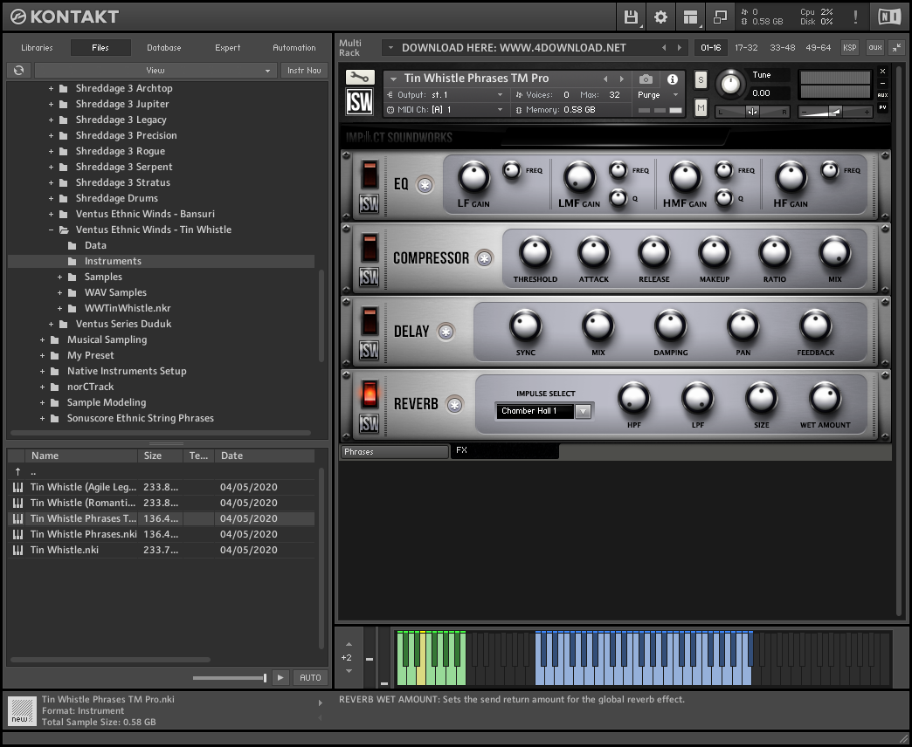Sort files by Name column
The width and height of the screenshot is (912, 747).
tap(81, 456)
